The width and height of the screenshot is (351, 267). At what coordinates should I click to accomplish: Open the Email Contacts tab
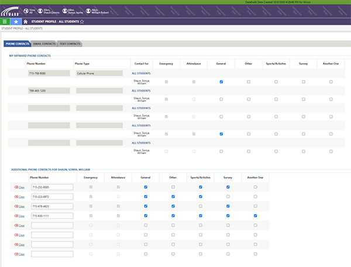coord(44,44)
